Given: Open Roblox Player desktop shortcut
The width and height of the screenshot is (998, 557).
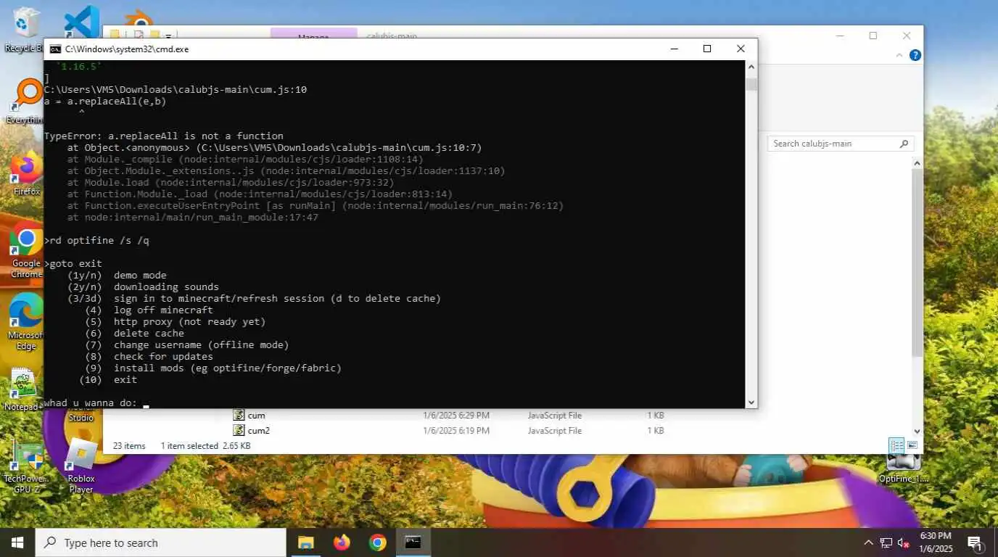Looking at the screenshot, I should (81, 466).
